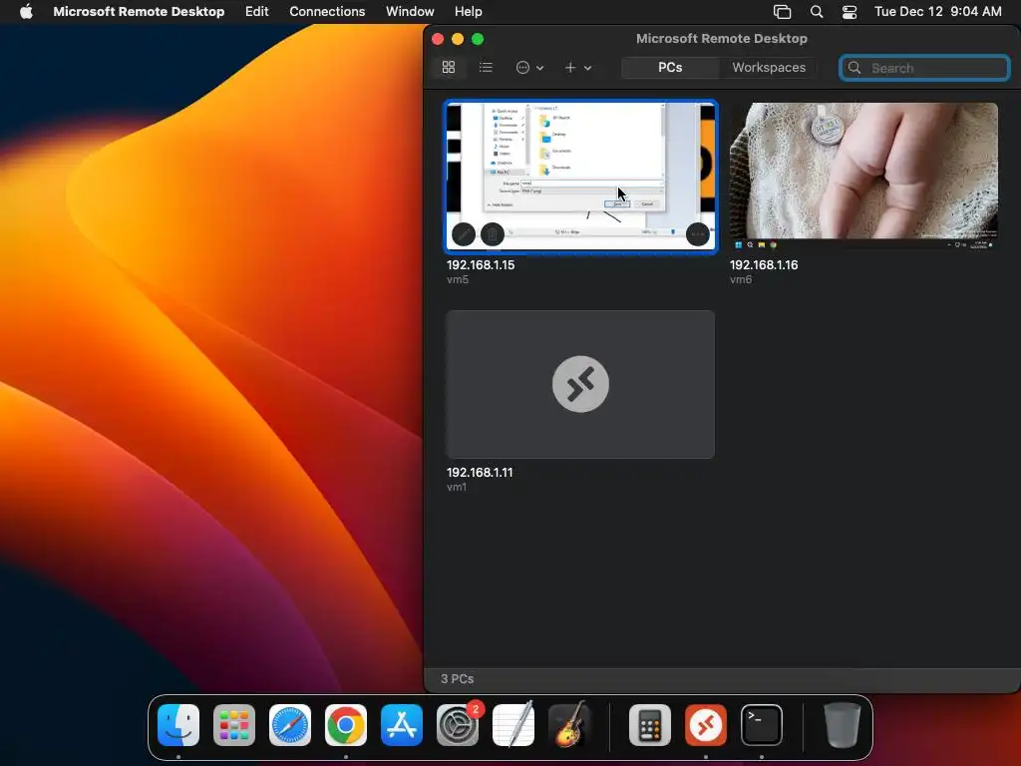Open more options on the 192.168.1.15 card
Screen dimensions: 1021x766
point(697,234)
